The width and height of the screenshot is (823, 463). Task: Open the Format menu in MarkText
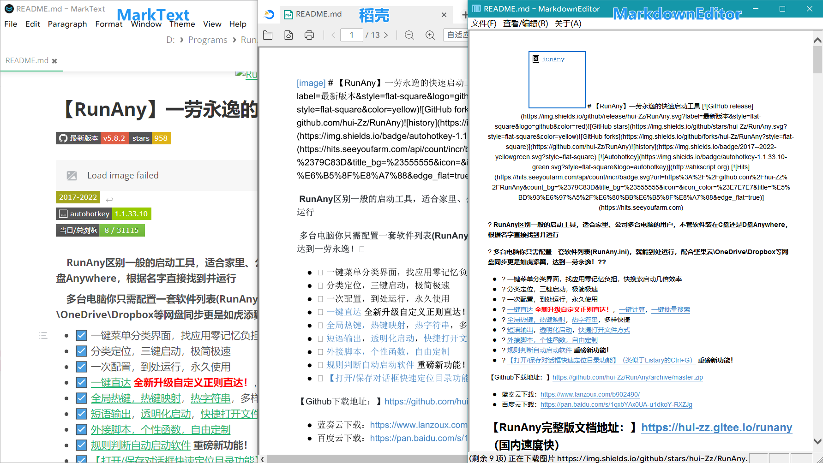(109, 24)
